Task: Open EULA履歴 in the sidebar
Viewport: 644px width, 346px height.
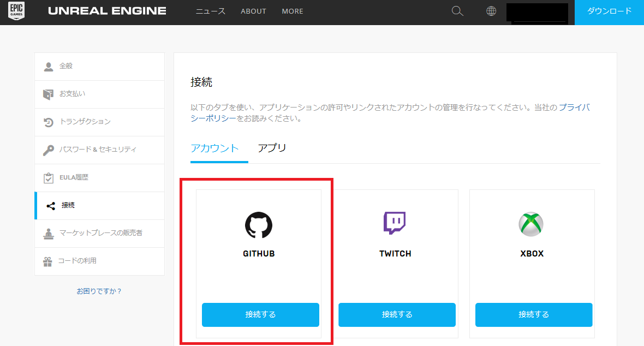Action: (100, 178)
